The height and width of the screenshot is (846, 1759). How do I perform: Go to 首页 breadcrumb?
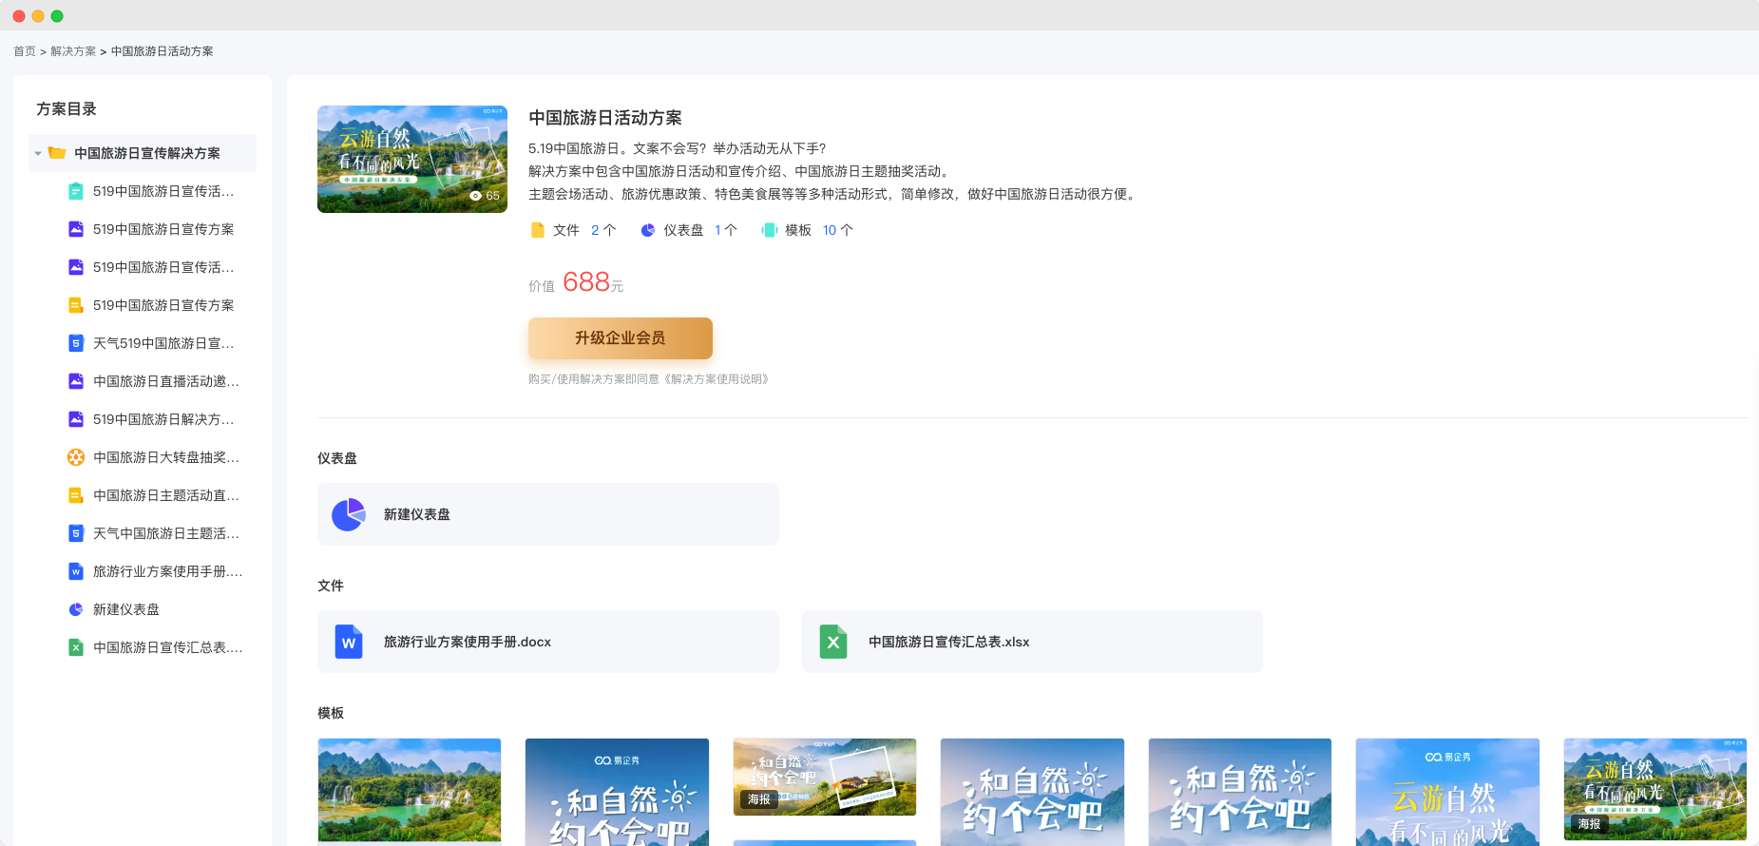(x=25, y=51)
